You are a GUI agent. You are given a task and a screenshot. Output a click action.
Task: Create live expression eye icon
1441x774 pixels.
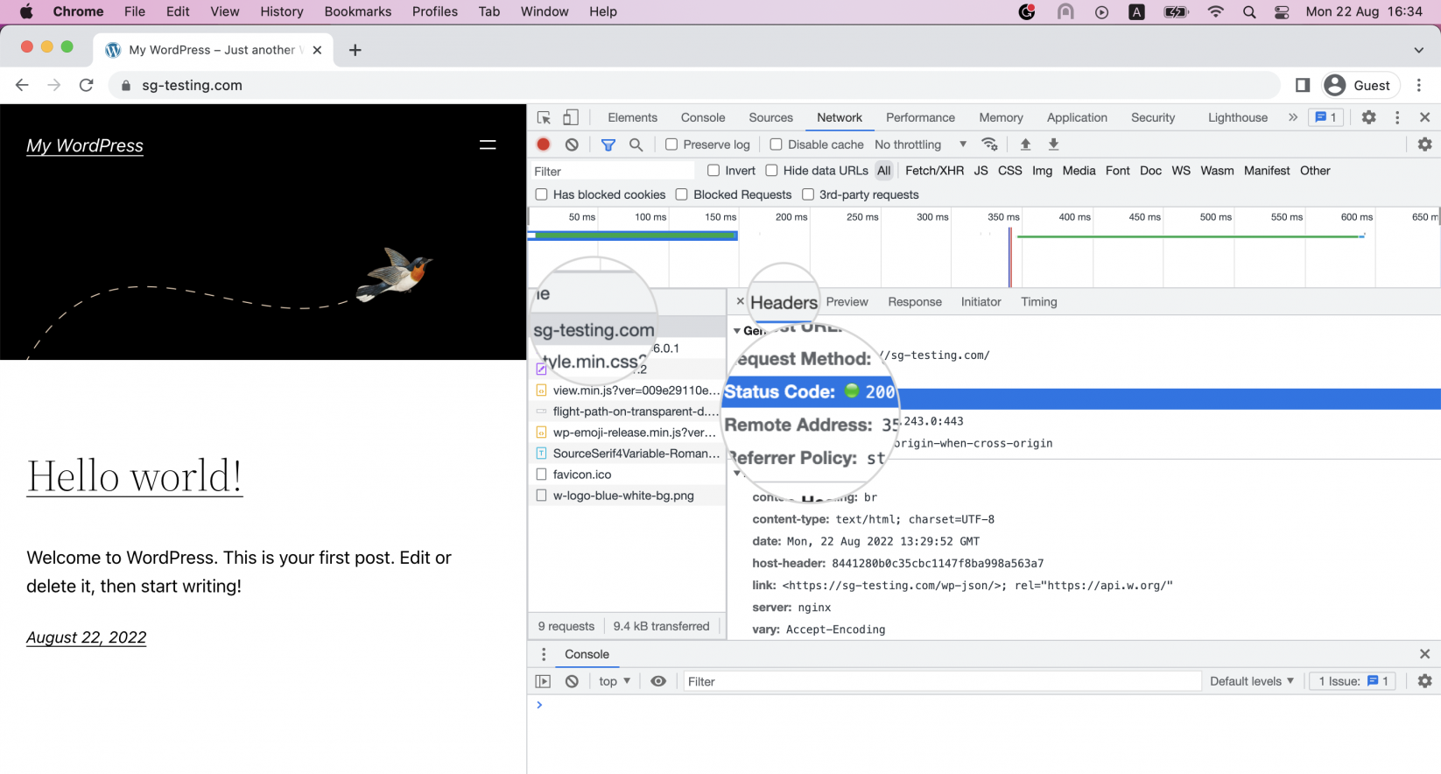point(658,681)
